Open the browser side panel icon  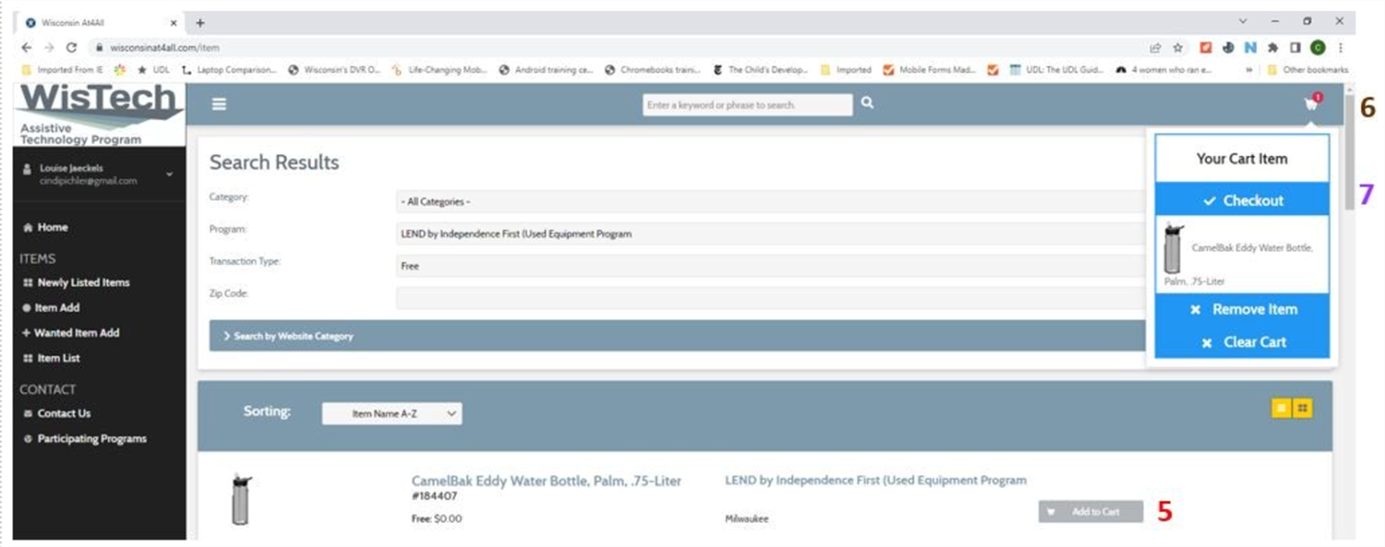point(1295,47)
